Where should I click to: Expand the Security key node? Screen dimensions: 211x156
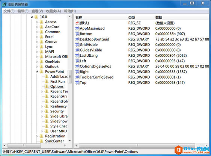(x=42, y=111)
